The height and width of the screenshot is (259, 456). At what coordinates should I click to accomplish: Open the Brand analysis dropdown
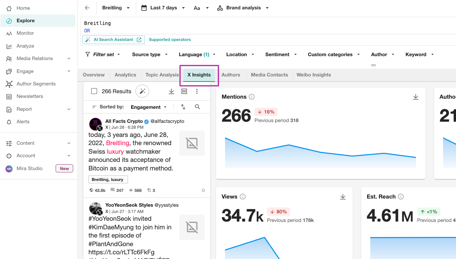click(x=243, y=8)
